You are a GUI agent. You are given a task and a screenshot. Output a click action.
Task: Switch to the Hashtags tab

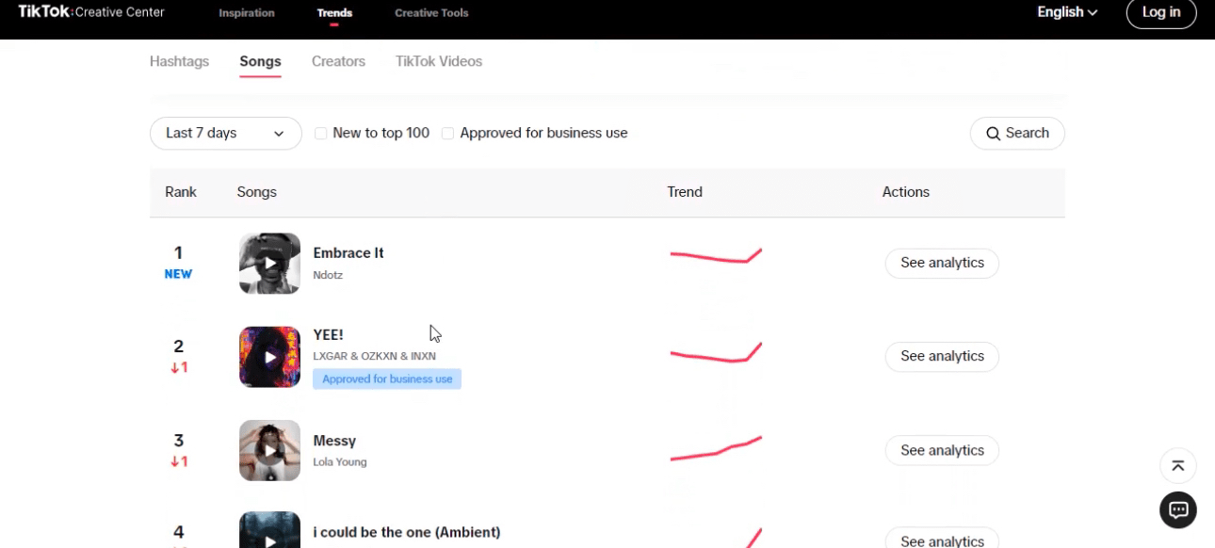click(179, 61)
